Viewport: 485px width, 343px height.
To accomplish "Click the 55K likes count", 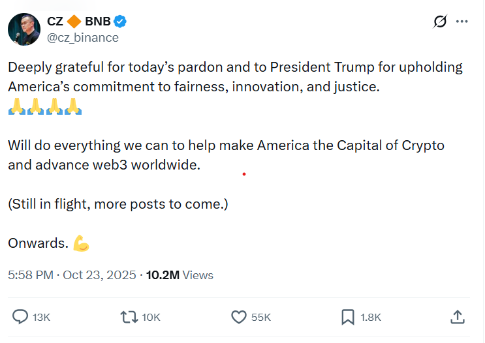I will 260,318.
